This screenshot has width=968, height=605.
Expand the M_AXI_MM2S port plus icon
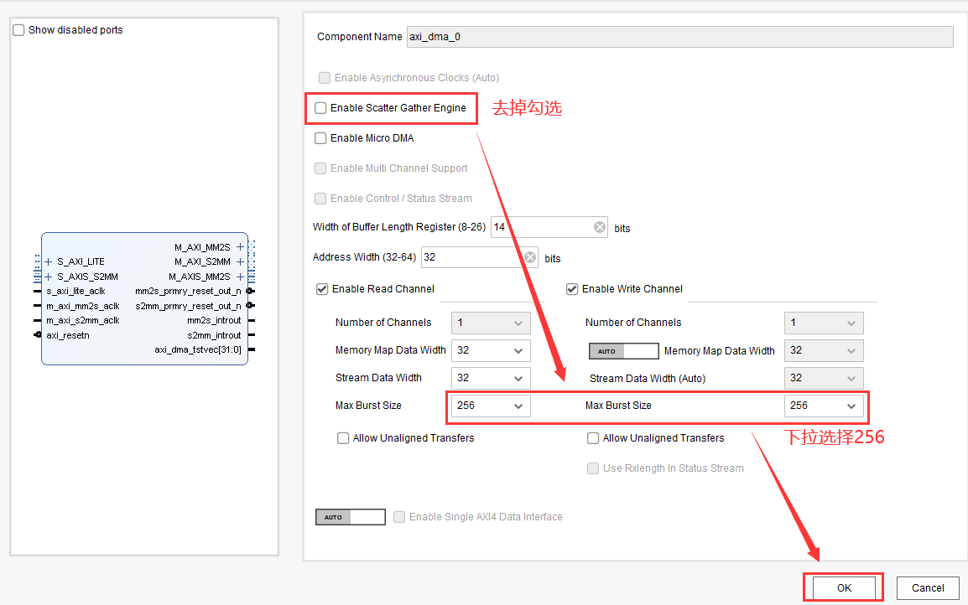coord(240,247)
